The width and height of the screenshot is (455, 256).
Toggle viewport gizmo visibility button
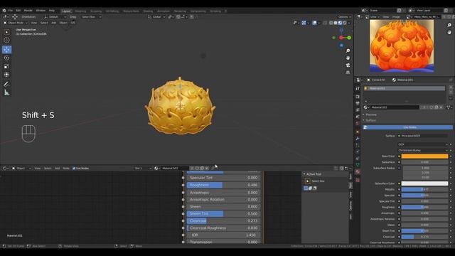pyautogui.click(x=304, y=23)
